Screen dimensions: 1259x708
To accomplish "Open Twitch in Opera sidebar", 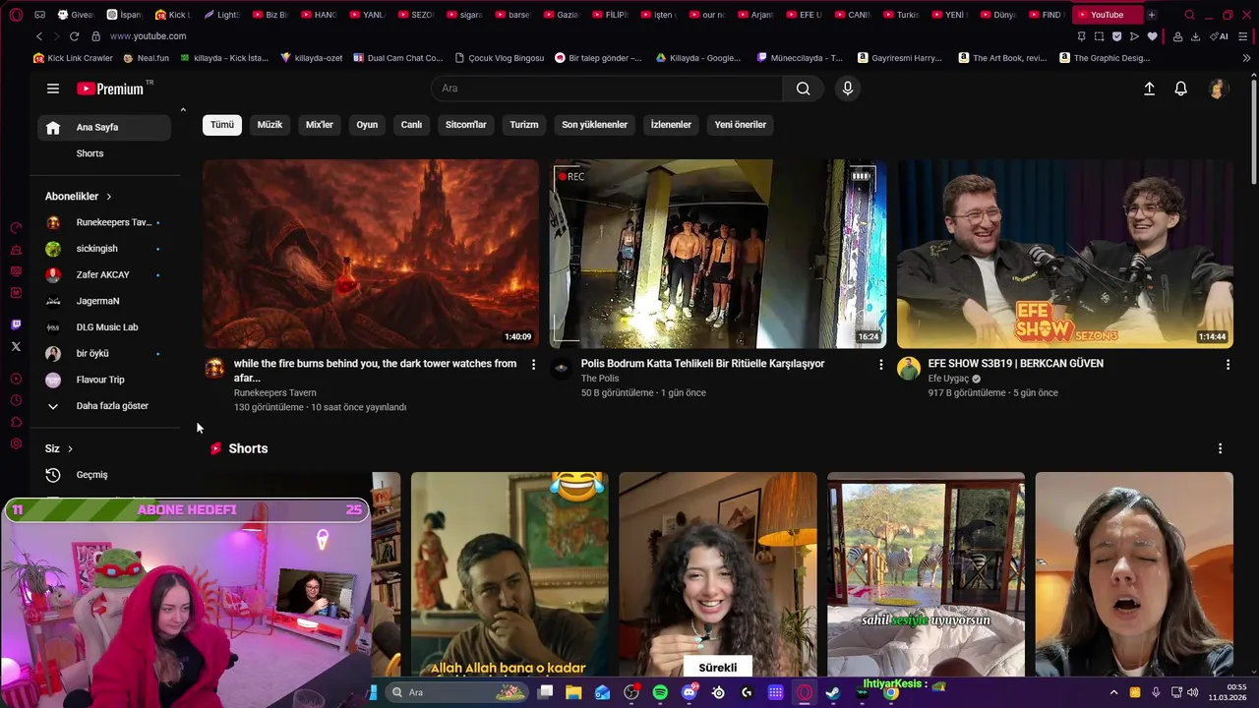I will click(16, 324).
